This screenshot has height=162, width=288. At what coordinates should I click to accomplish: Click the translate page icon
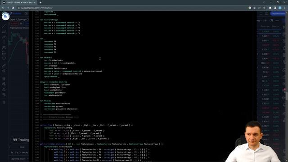(x=255, y=8)
